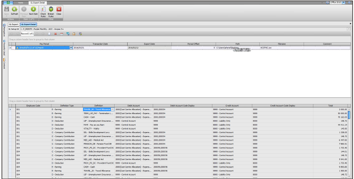Open the Navigation side panel
The image size is (354, 179).
(x=4, y=30)
